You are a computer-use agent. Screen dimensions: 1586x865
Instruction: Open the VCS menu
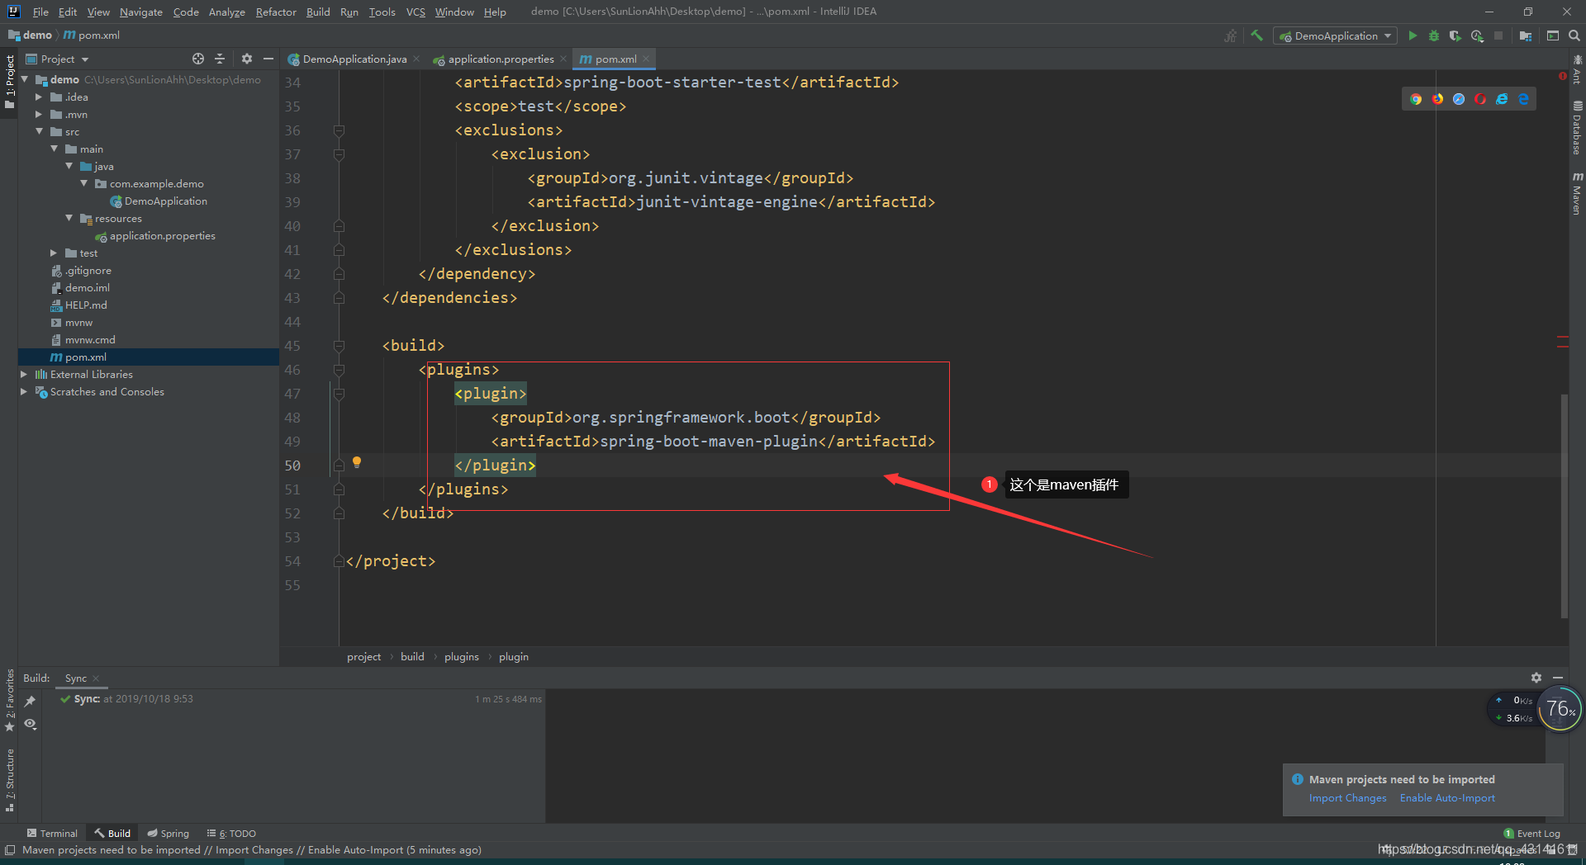pyautogui.click(x=415, y=12)
